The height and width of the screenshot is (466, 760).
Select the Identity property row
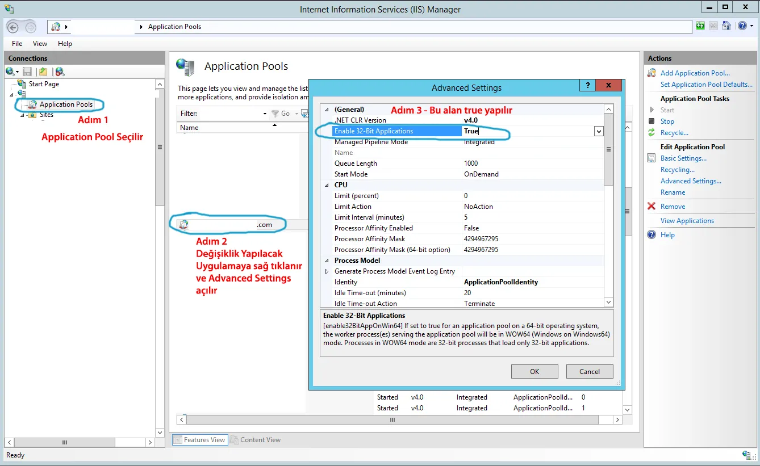click(462, 282)
